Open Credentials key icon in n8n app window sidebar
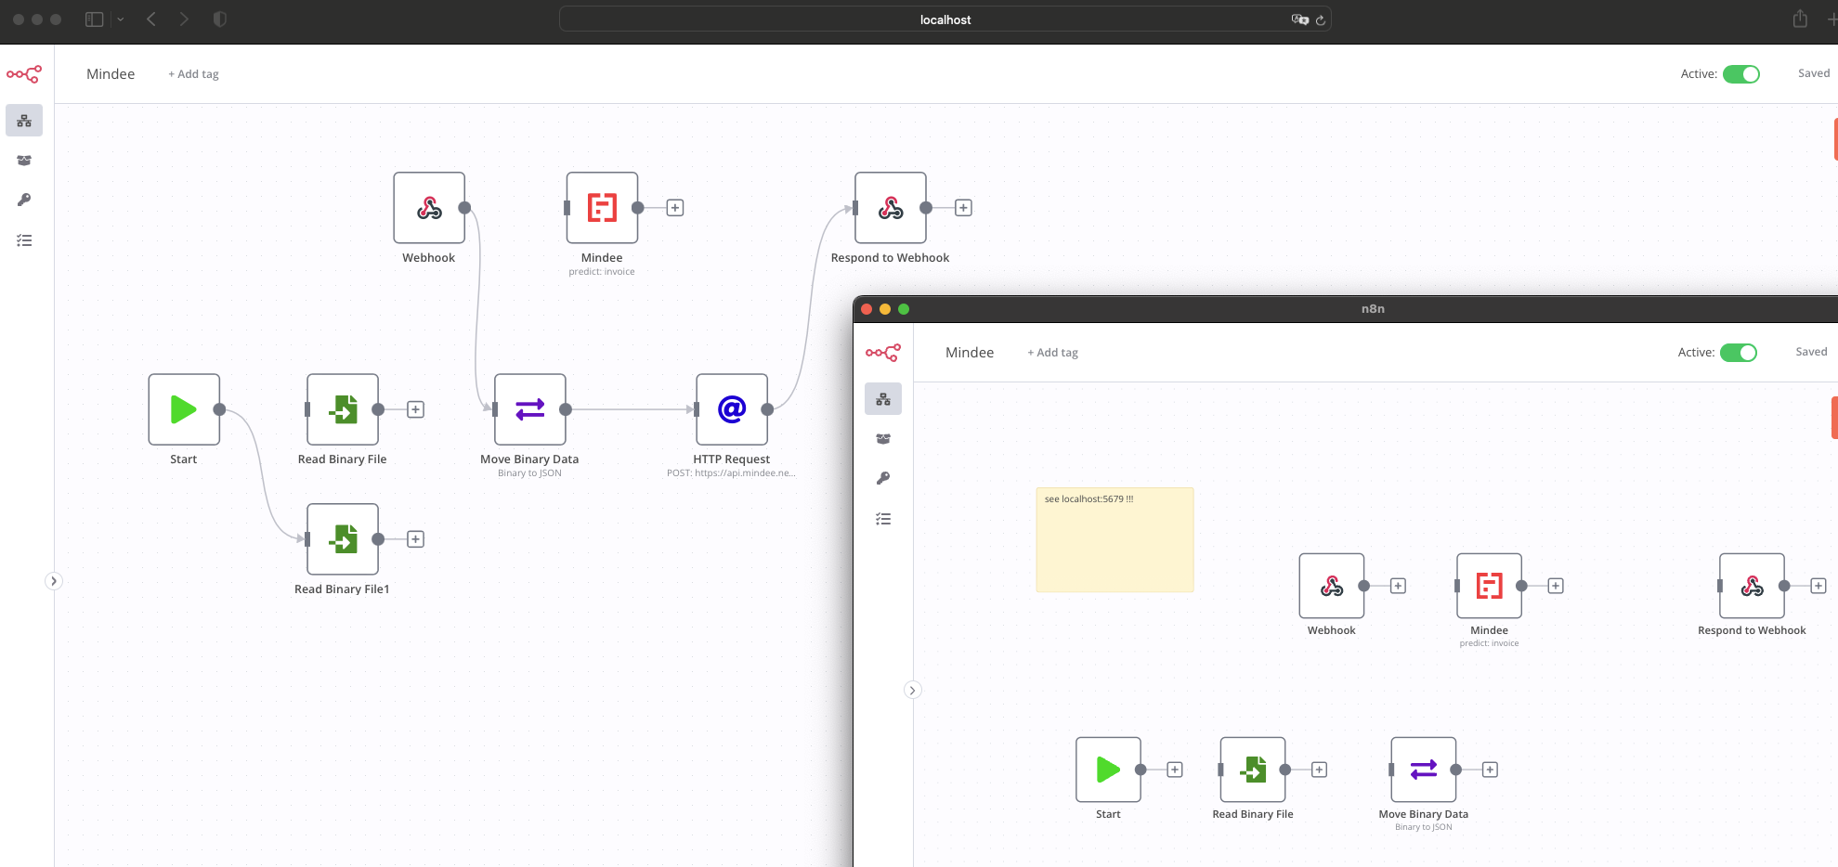 (x=883, y=478)
